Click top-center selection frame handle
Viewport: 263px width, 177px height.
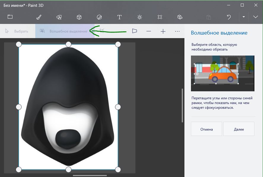tap(68, 44)
